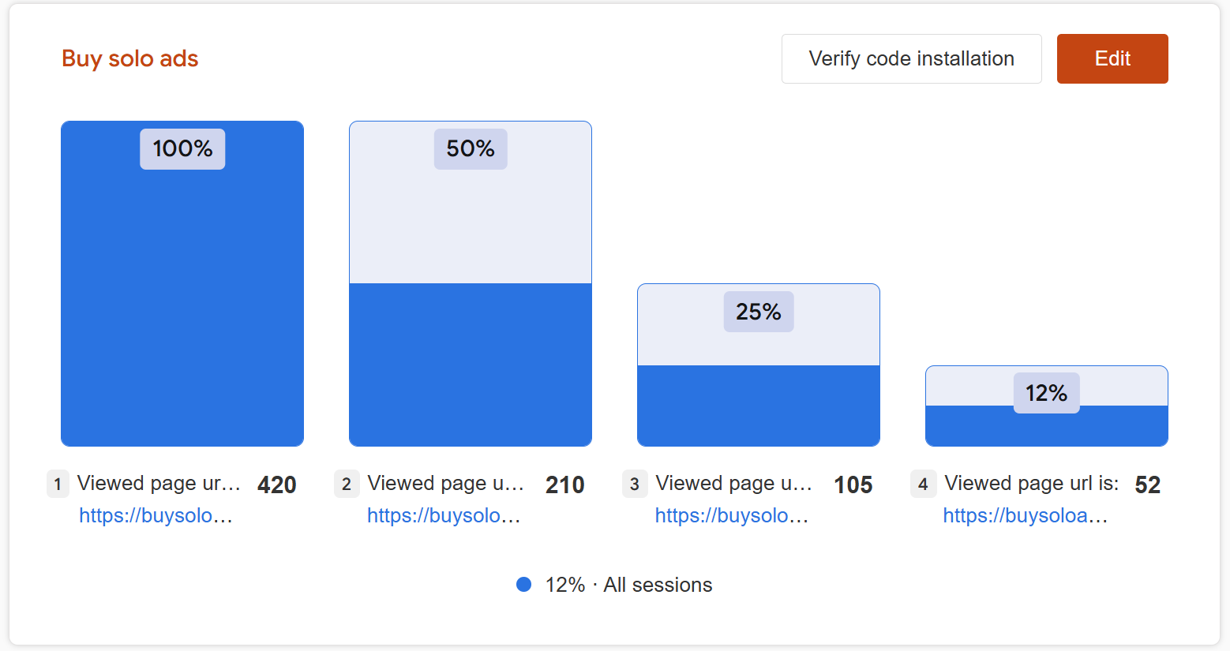Click the 12% percentage badge on the bar
Image resolution: width=1230 pixels, height=651 pixels.
tap(1047, 393)
